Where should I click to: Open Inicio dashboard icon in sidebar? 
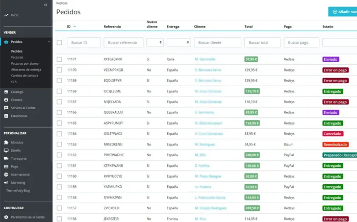click(6, 15)
